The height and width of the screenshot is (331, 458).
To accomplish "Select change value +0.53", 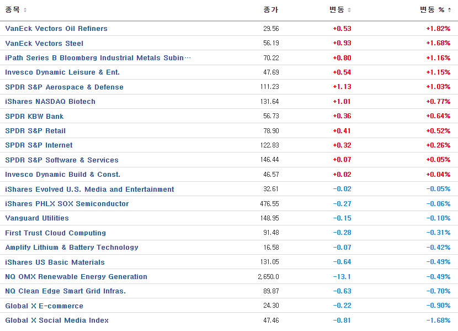I will (342, 28).
